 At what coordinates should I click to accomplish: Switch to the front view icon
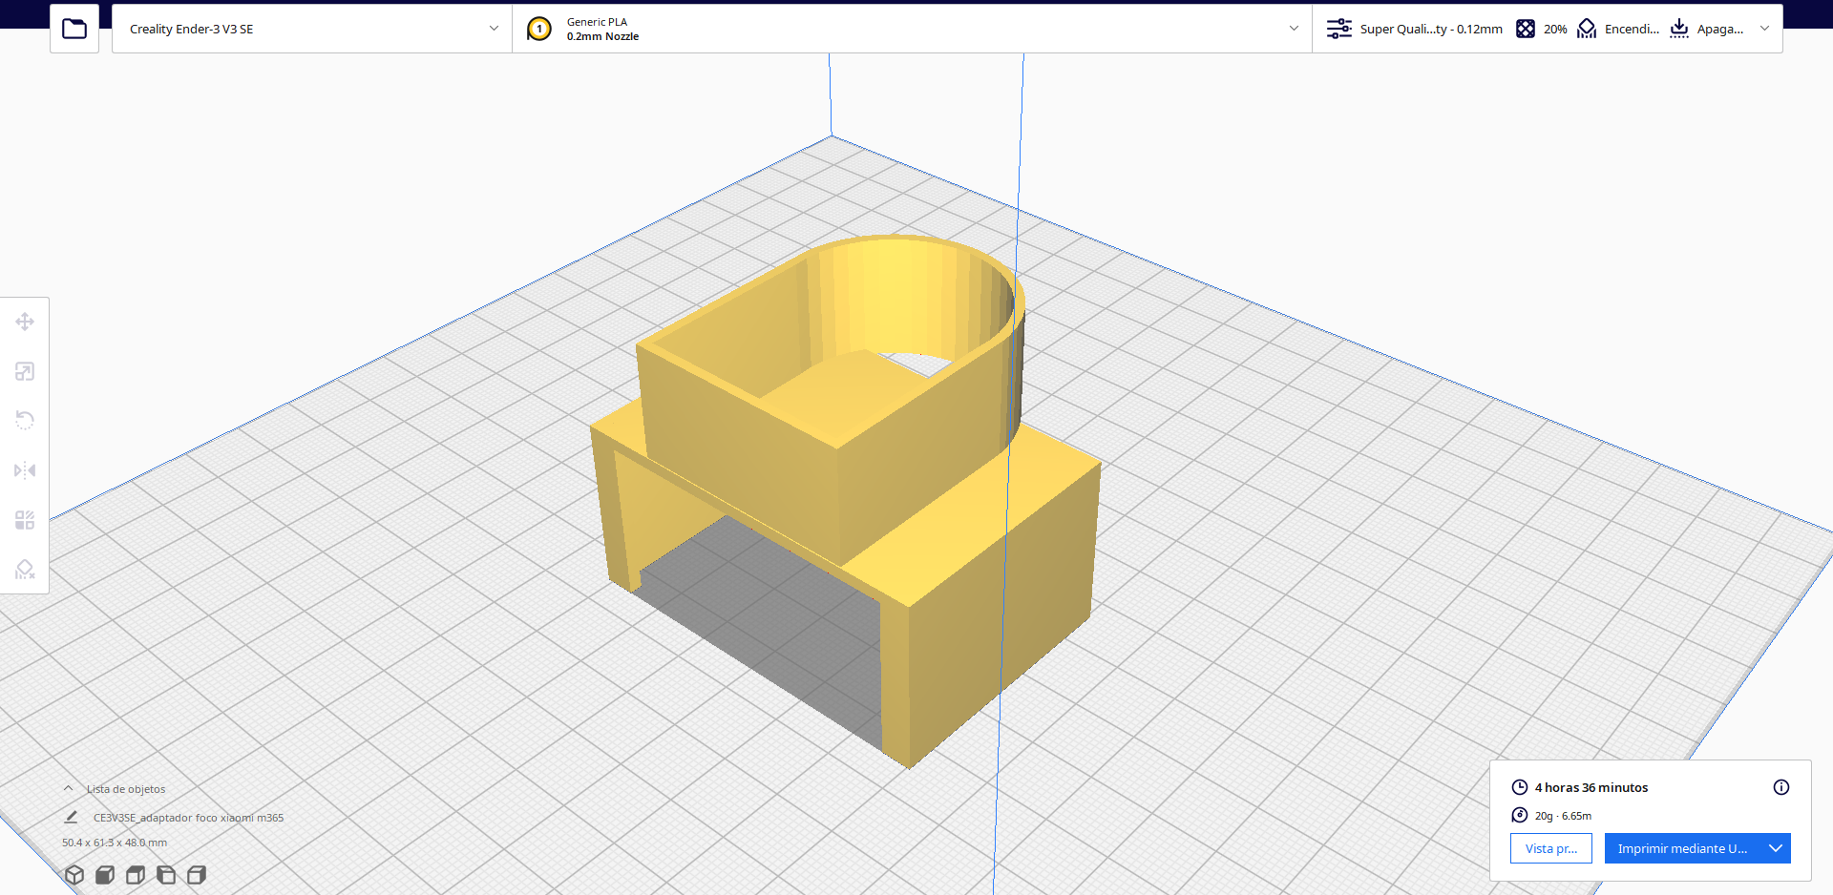(105, 875)
